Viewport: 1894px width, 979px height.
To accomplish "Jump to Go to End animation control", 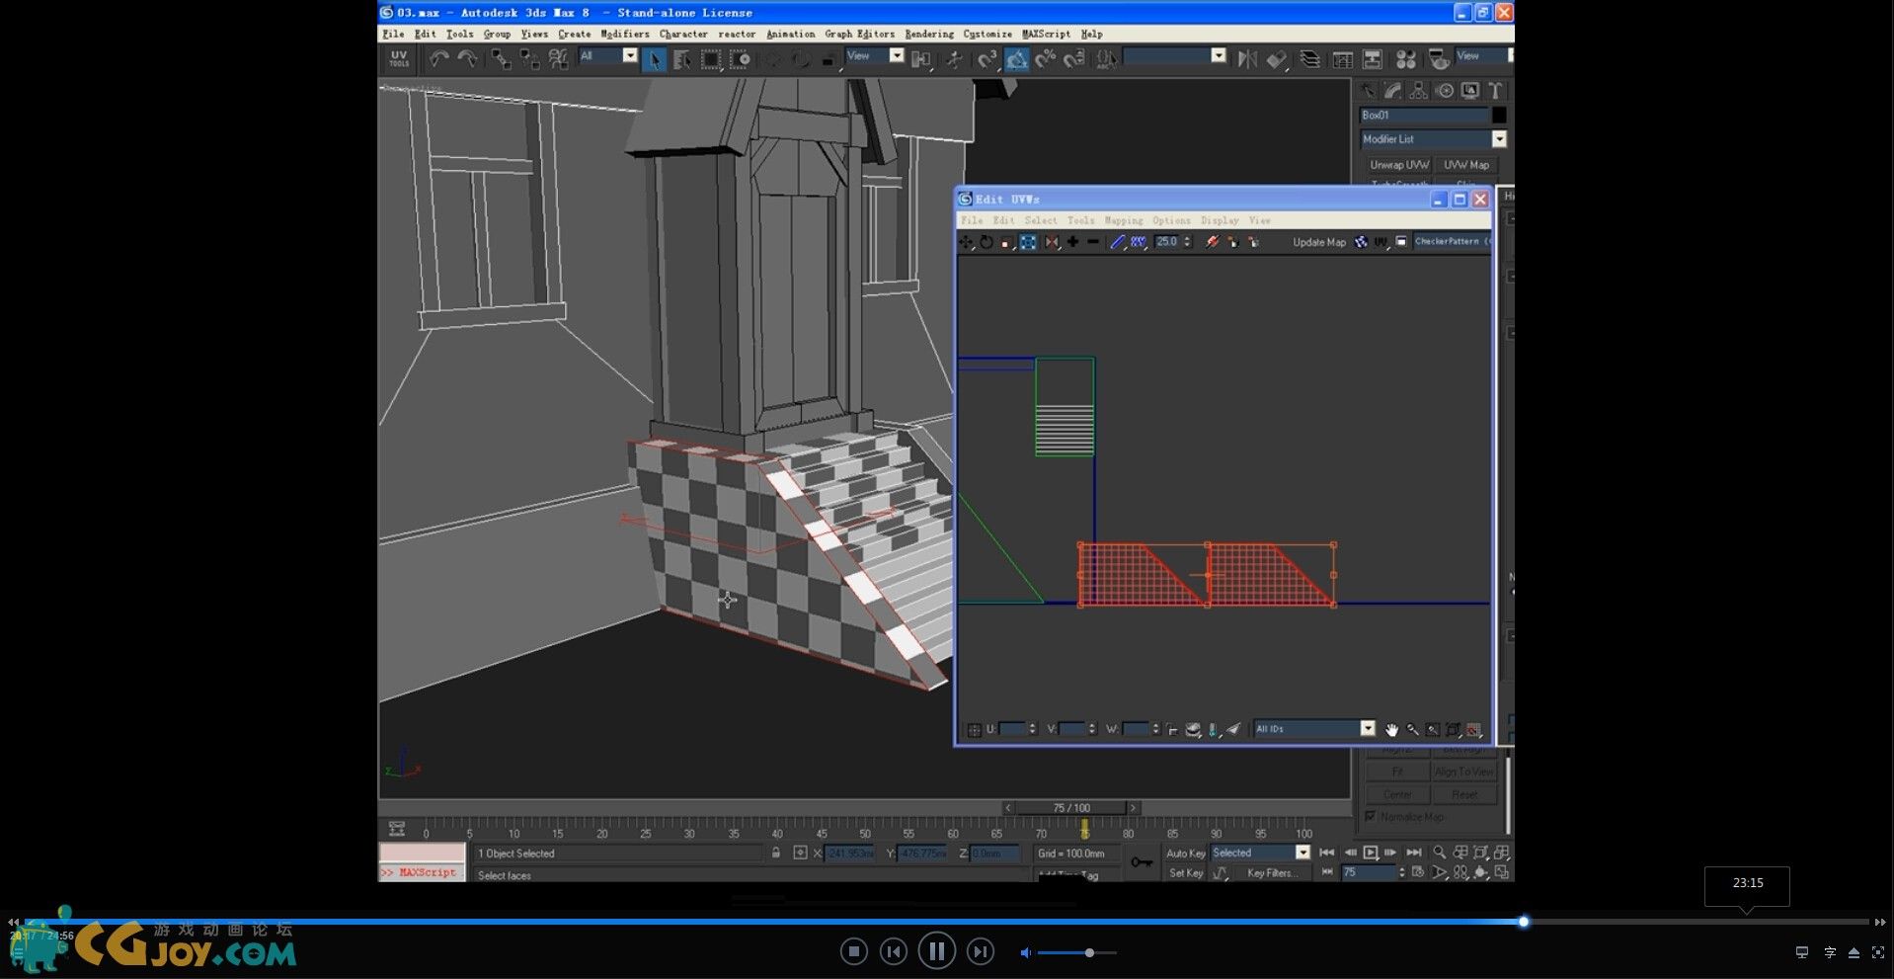I will tap(1413, 853).
